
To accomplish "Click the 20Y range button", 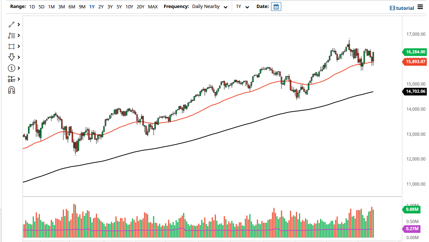I will tap(140, 7).
